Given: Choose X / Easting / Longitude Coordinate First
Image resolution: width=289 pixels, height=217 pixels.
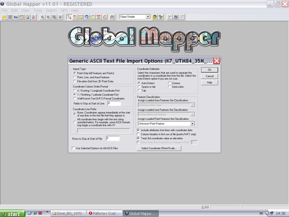Looking at the screenshot, I should (75, 91).
